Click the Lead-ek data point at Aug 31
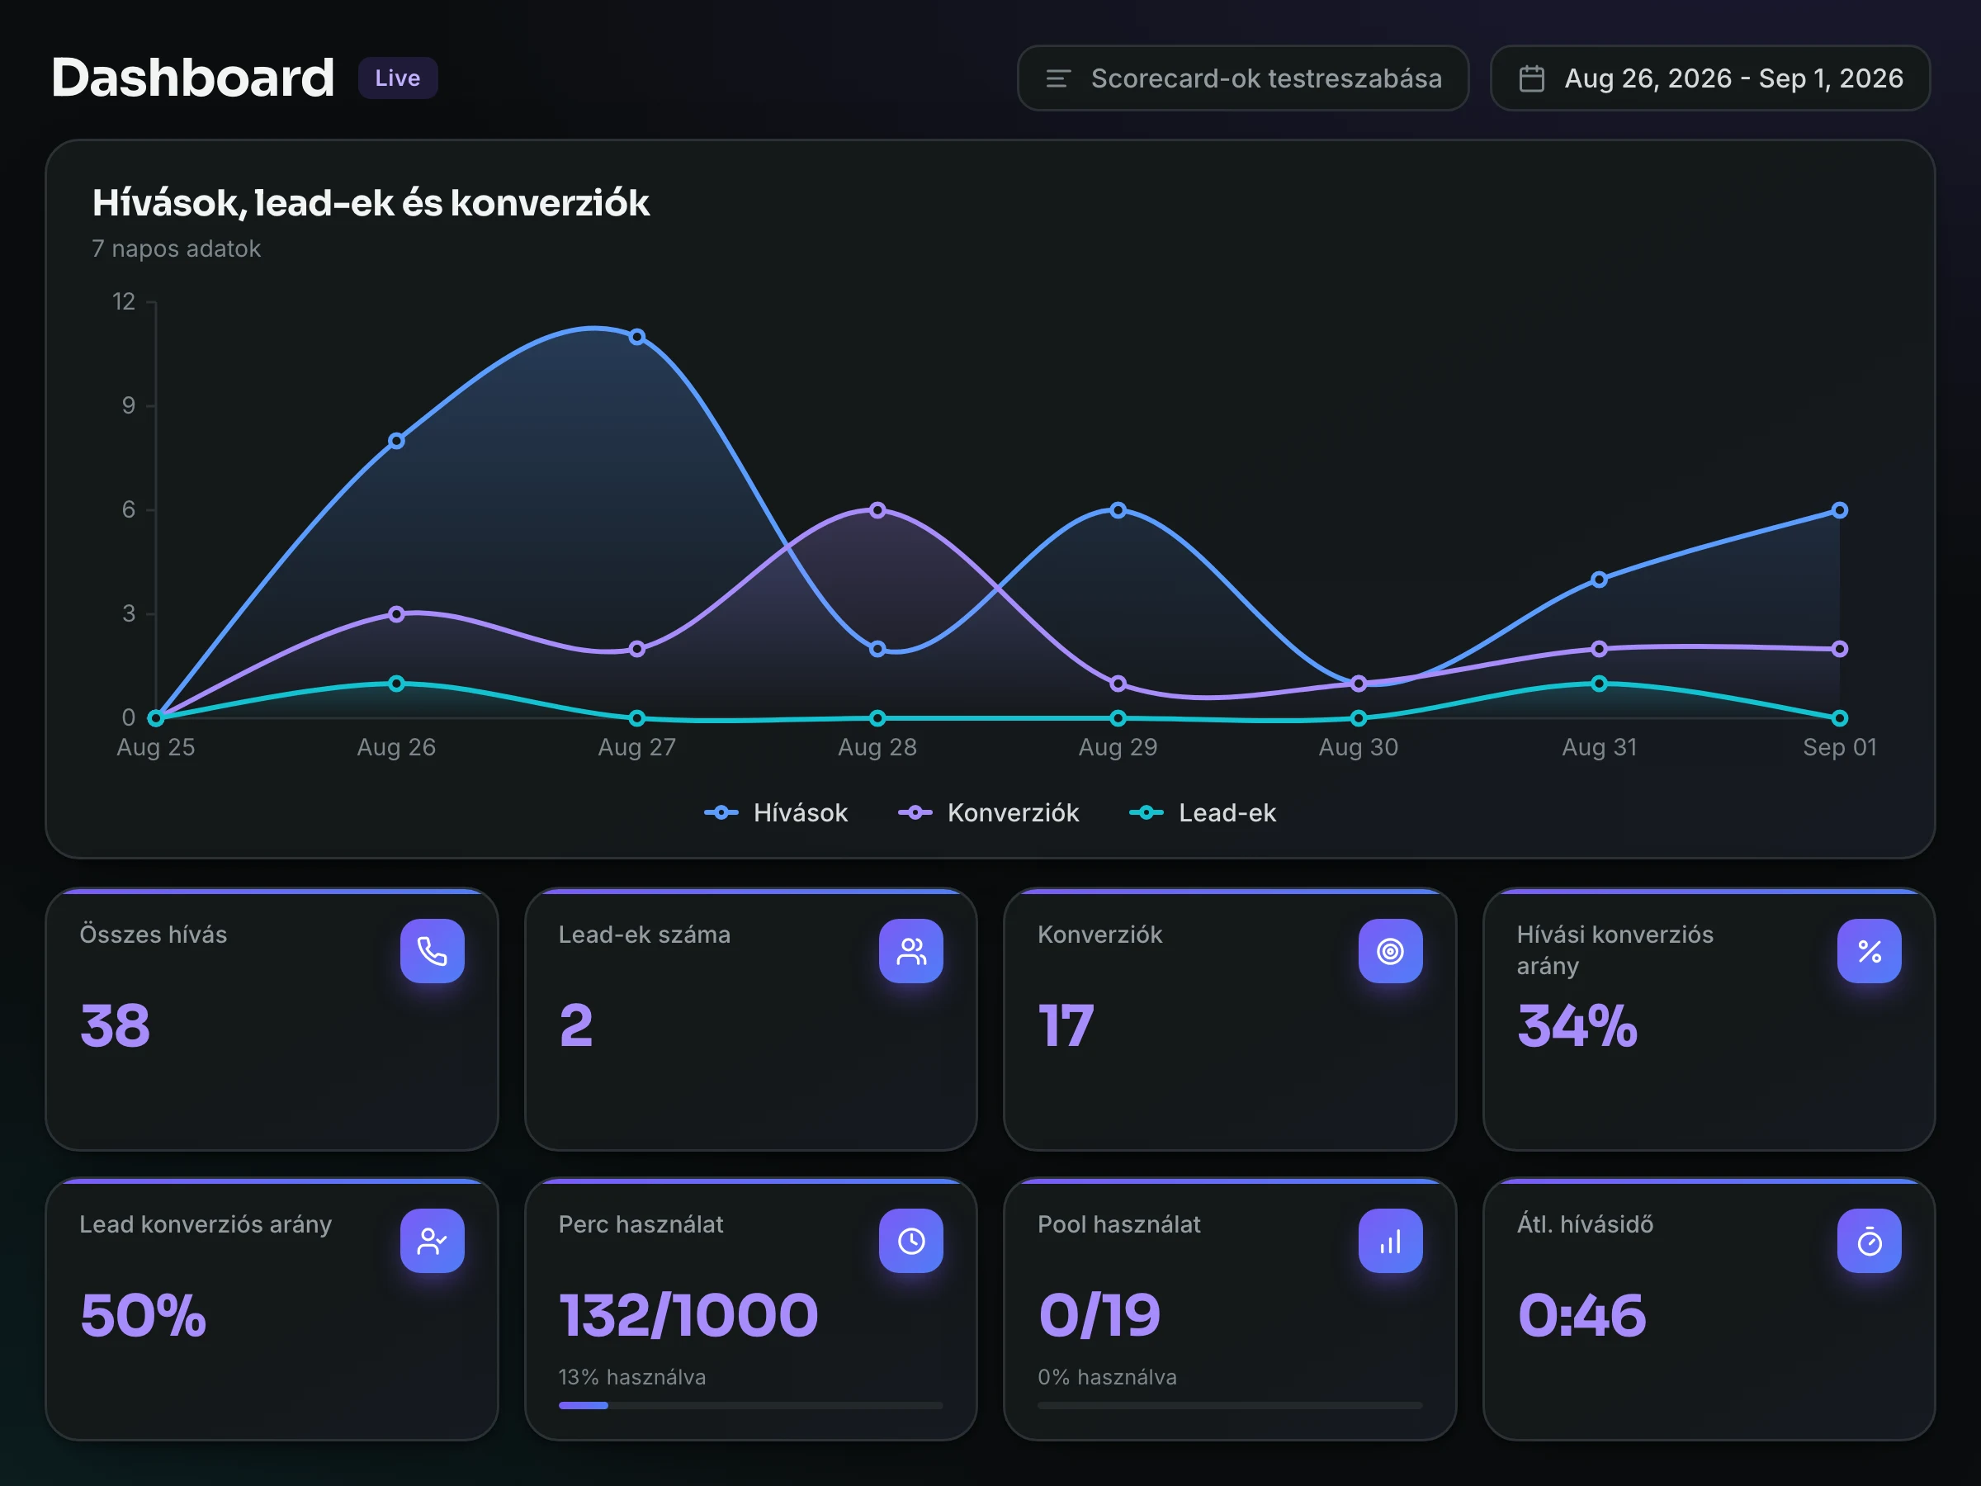This screenshot has height=1486, width=1981. click(1600, 684)
